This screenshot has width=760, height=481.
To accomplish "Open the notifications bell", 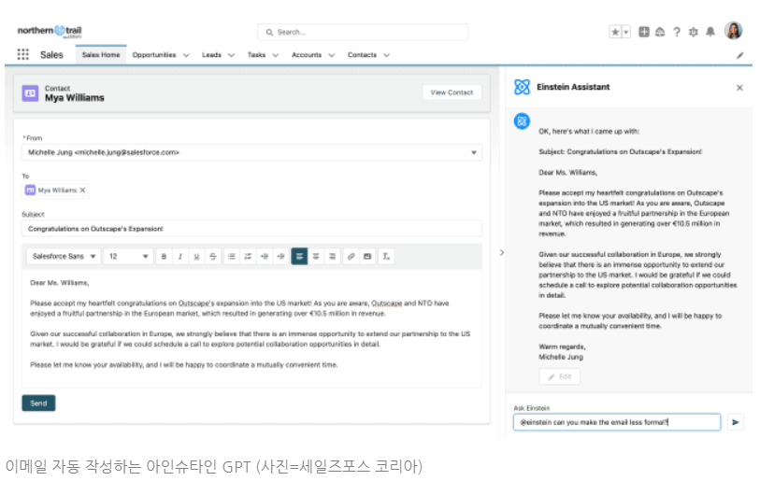I will click(710, 32).
